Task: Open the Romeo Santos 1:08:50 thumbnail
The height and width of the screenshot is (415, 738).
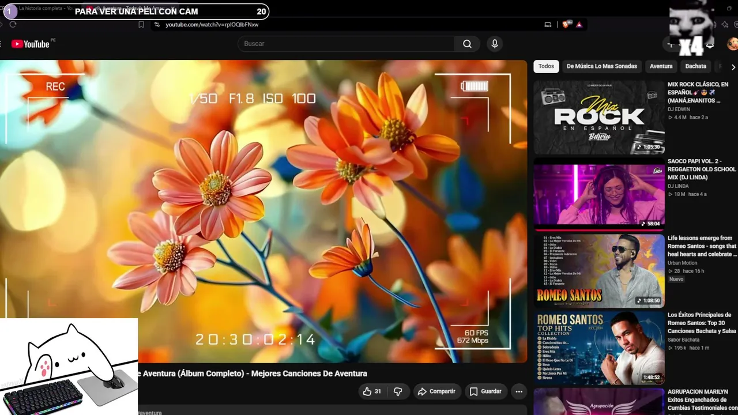Action: point(599,271)
